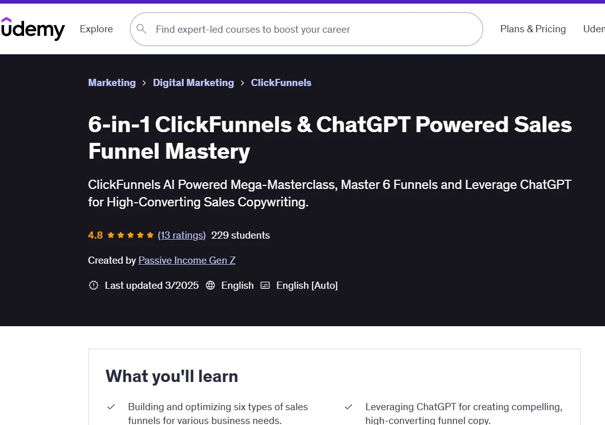Viewport: 605px width, 425px height.
Task: Select the ClickFunnels breadcrumb topic
Action: click(281, 83)
